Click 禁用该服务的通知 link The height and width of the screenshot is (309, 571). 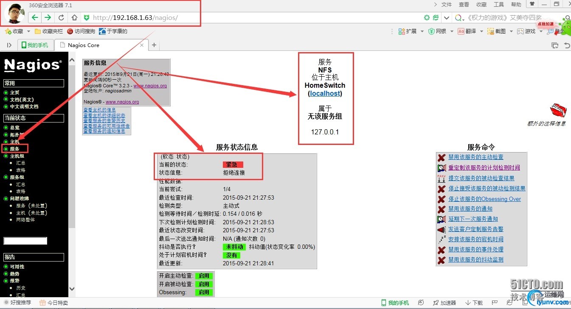470,209
